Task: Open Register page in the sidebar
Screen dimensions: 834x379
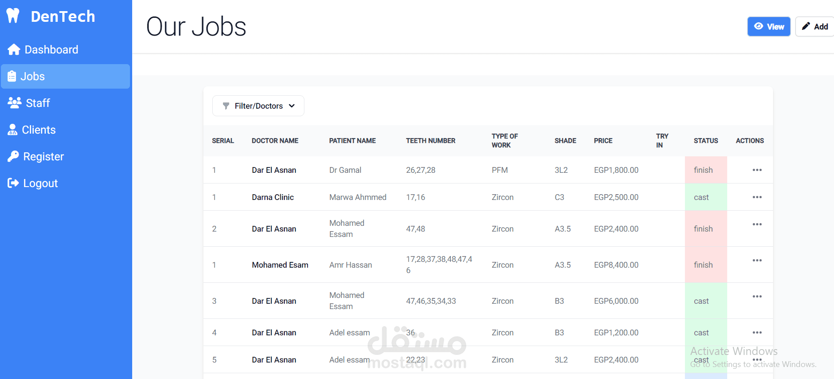Action: click(x=65, y=156)
